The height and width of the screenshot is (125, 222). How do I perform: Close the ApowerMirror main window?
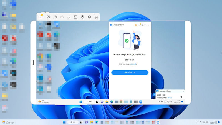148,25
